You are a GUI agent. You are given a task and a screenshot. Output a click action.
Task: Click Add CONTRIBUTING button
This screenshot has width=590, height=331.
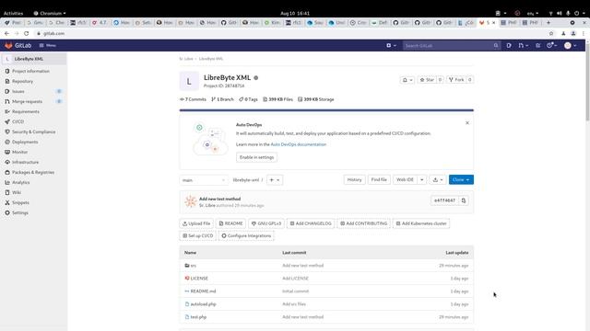click(x=363, y=223)
